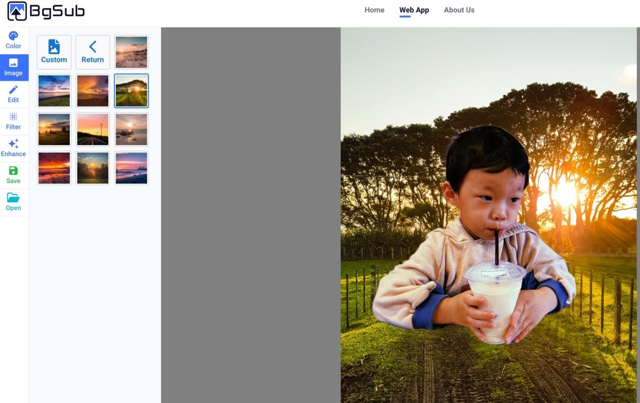Image resolution: width=640 pixels, height=403 pixels.
Task: Upload a Custom background image
Action: pyautogui.click(x=54, y=52)
